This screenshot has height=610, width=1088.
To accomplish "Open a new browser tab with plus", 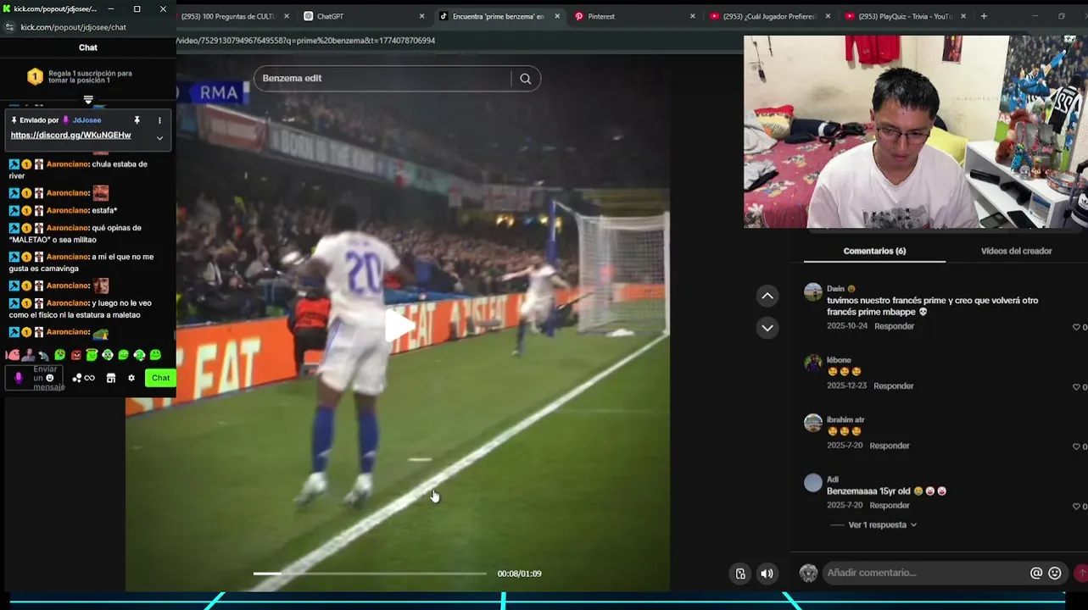I will pos(984,16).
